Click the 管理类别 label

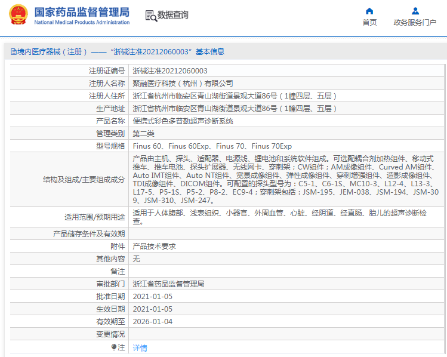(110, 134)
